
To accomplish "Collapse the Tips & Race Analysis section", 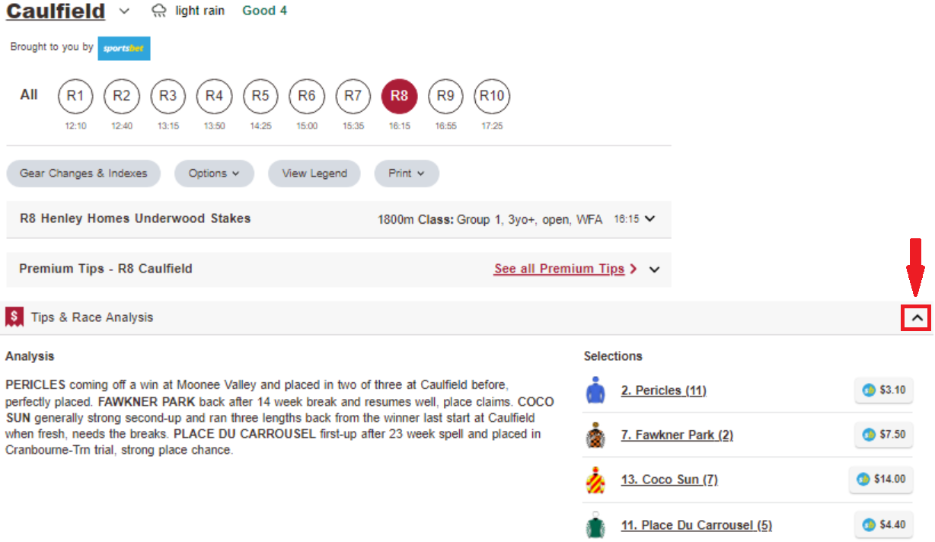I will click(915, 318).
